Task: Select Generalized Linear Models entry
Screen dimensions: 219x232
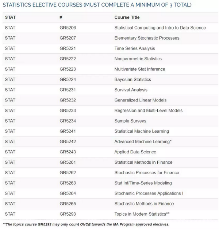Action: 141,100
